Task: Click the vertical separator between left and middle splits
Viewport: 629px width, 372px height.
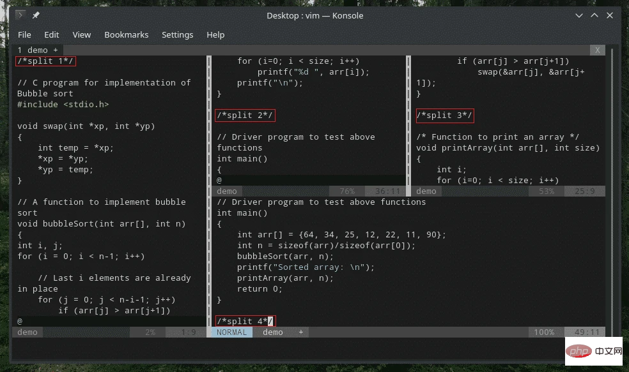Action: coord(209,191)
